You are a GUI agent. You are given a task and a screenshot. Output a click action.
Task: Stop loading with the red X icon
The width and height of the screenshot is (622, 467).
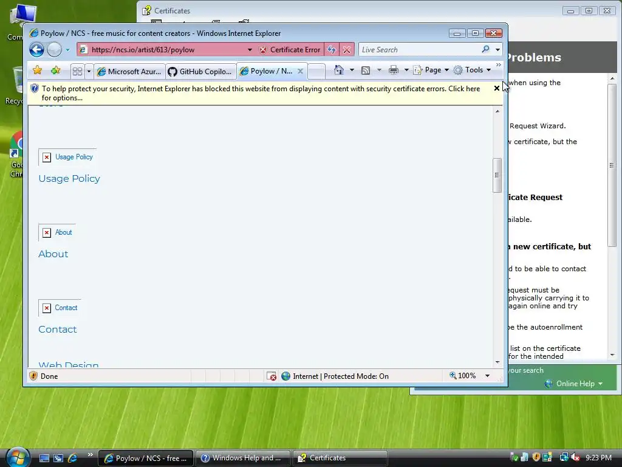click(347, 50)
